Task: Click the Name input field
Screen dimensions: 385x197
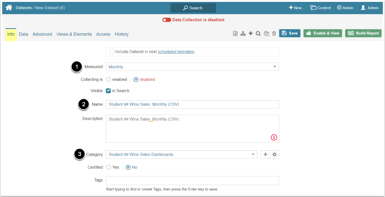Action: pyautogui.click(x=192, y=104)
